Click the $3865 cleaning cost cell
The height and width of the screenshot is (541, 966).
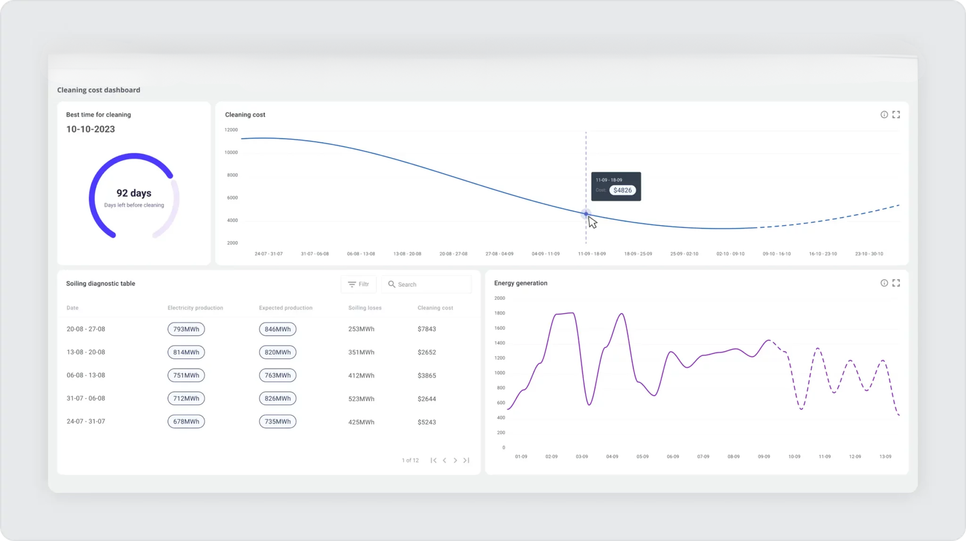pyautogui.click(x=427, y=376)
